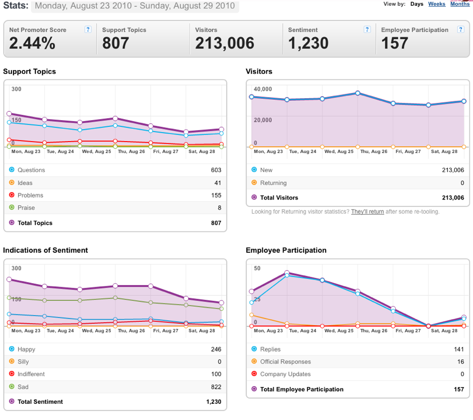Click the Questions row label
This screenshot has height=420, width=473.
(31, 170)
